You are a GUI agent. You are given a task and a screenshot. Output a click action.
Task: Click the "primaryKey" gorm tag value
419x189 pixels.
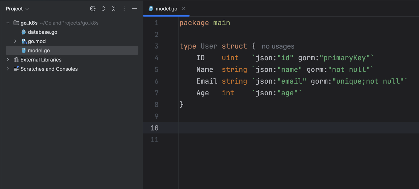pos(345,58)
